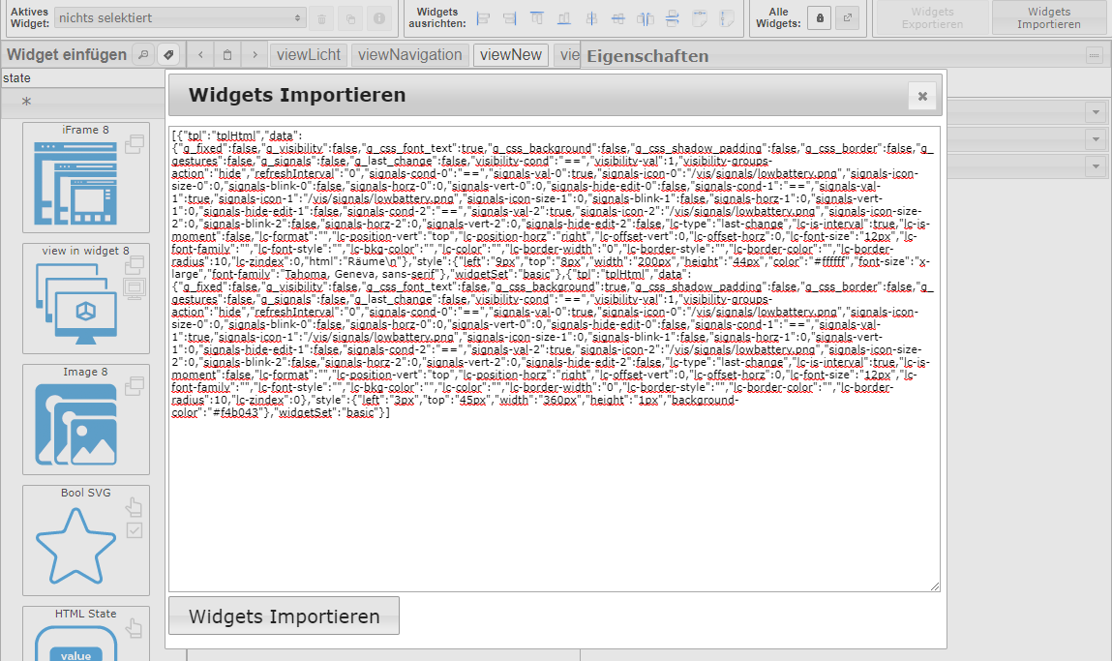Close the Widgets Importieren dialog
Screen dimensions: 1112x661
(922, 96)
